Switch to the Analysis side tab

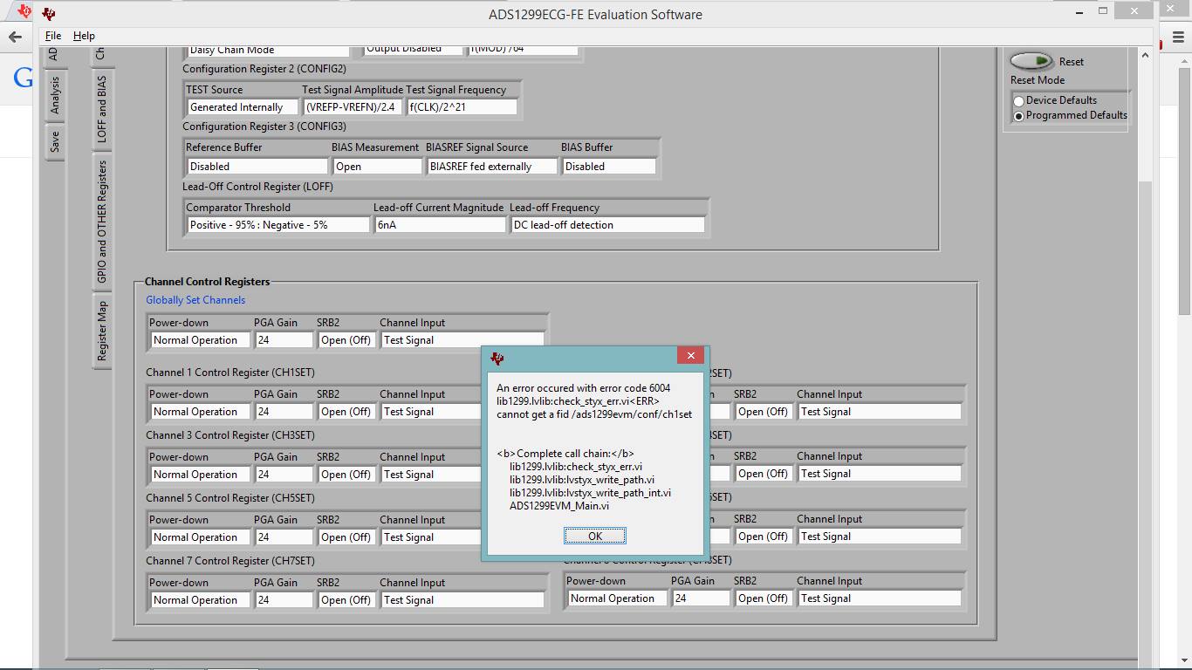coord(54,95)
